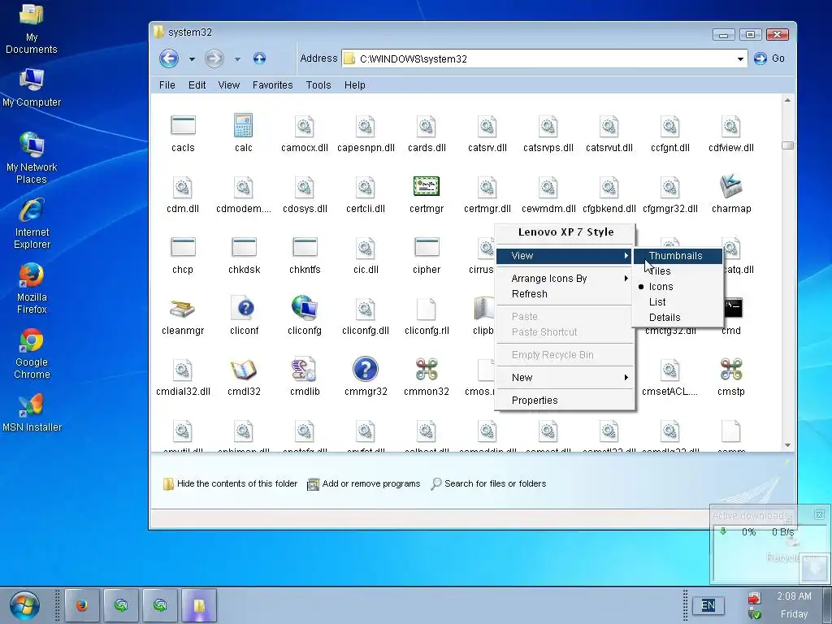Viewport: 832px width, 624px height.
Task: Open Google Chrome desktop shortcut
Action: pyautogui.click(x=32, y=354)
